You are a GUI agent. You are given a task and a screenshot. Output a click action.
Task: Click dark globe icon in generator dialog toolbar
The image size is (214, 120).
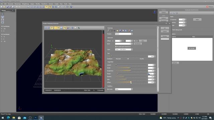point(79,28)
